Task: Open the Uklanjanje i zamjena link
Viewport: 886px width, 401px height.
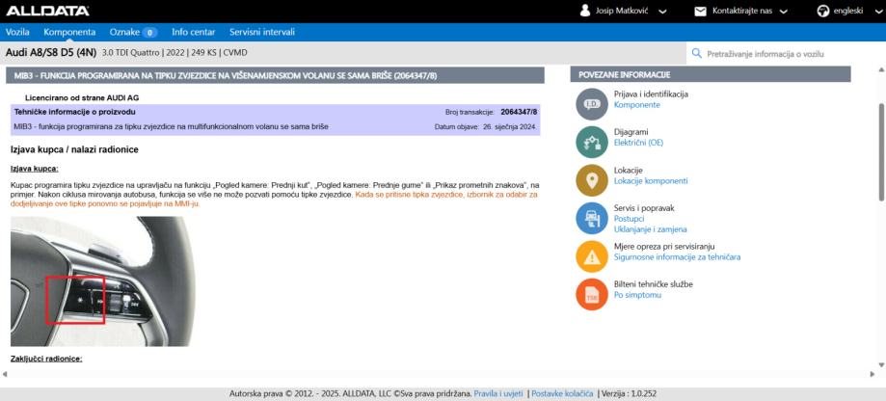Action: [651, 229]
